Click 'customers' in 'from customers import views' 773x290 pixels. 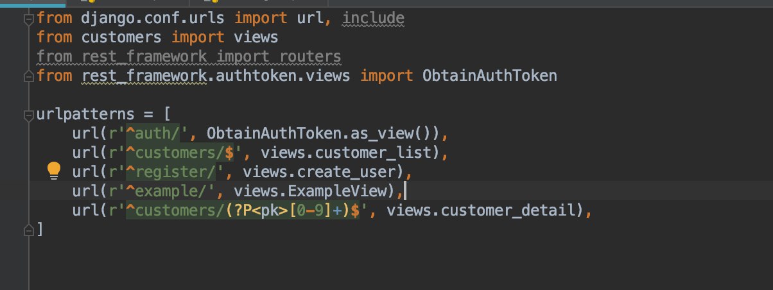122,38
